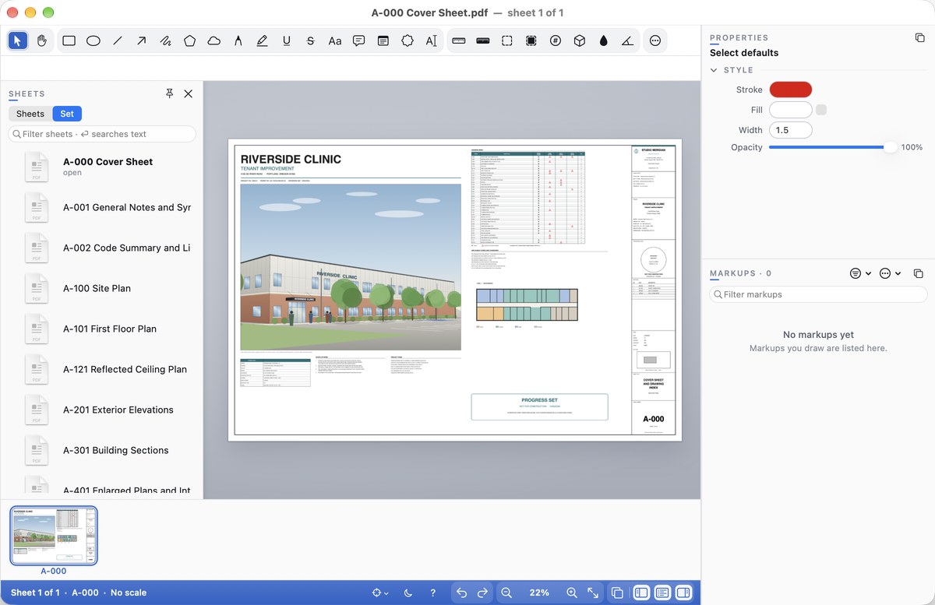Pick the Ellipse markup tool
Image resolution: width=935 pixels, height=605 pixels.
(x=93, y=40)
